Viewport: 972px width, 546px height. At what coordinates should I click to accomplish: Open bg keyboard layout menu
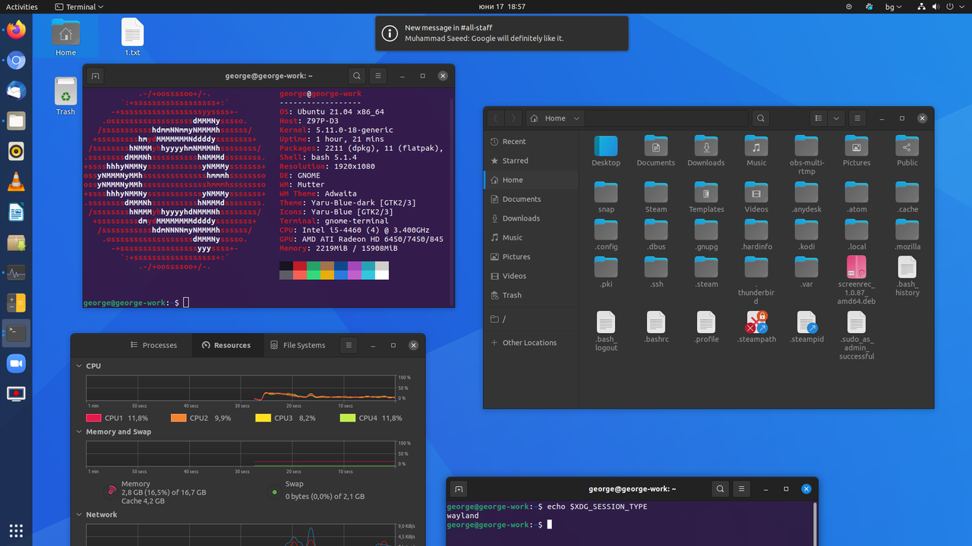pos(893,7)
